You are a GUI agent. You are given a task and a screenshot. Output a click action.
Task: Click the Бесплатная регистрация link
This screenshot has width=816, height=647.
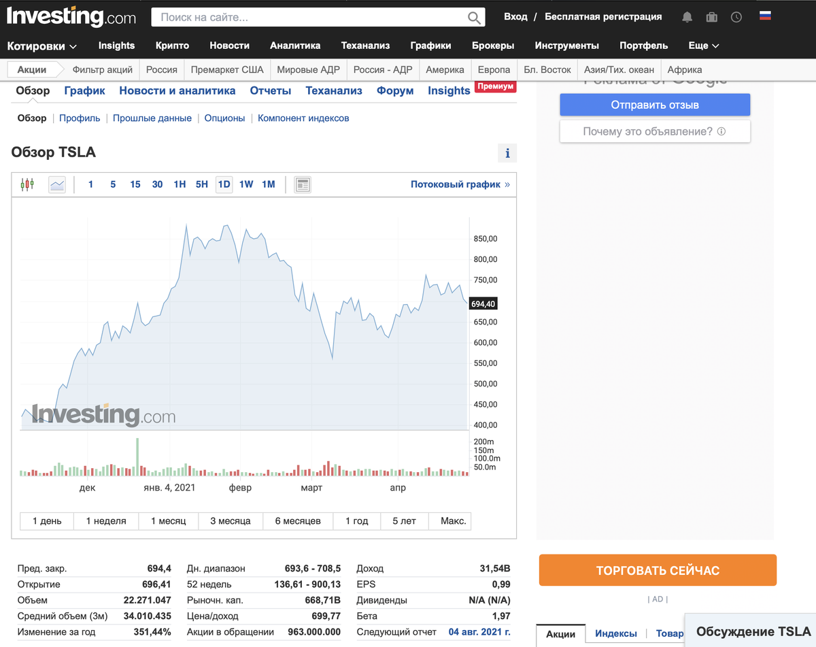click(603, 17)
